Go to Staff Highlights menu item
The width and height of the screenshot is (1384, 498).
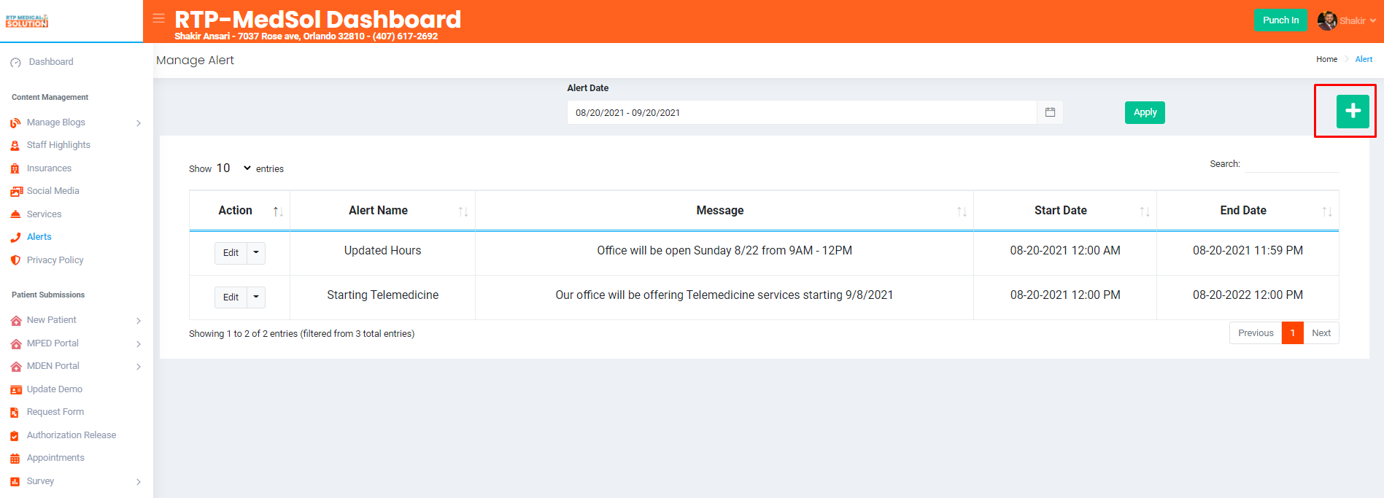pos(58,145)
